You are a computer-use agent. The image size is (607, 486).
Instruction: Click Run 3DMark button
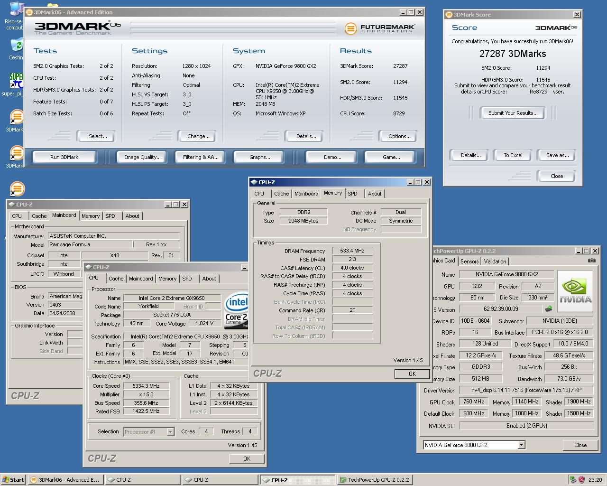pos(64,157)
